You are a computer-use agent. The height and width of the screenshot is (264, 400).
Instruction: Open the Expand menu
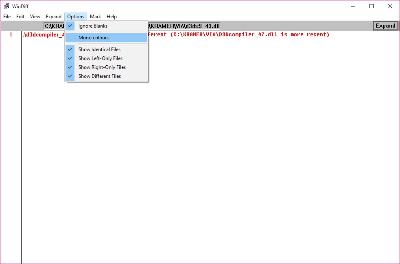tap(53, 17)
